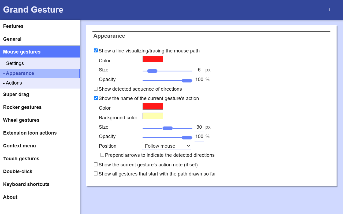Image resolution: width=343 pixels, height=214 pixels.
Task: Click the Grand Gesture title
Action: coord(33,10)
